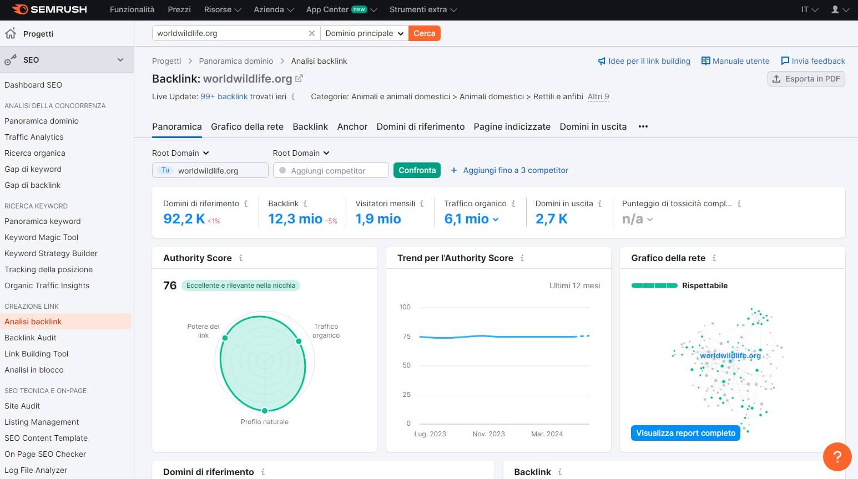Open the Domini di riferimento tab

[421, 126]
